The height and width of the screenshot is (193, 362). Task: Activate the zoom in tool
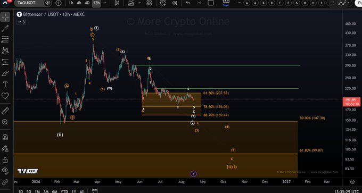[5, 122]
